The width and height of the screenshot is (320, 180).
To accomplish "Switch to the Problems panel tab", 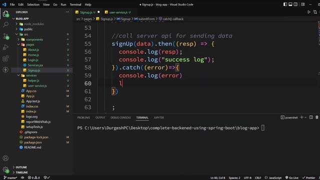I will coord(83,117).
